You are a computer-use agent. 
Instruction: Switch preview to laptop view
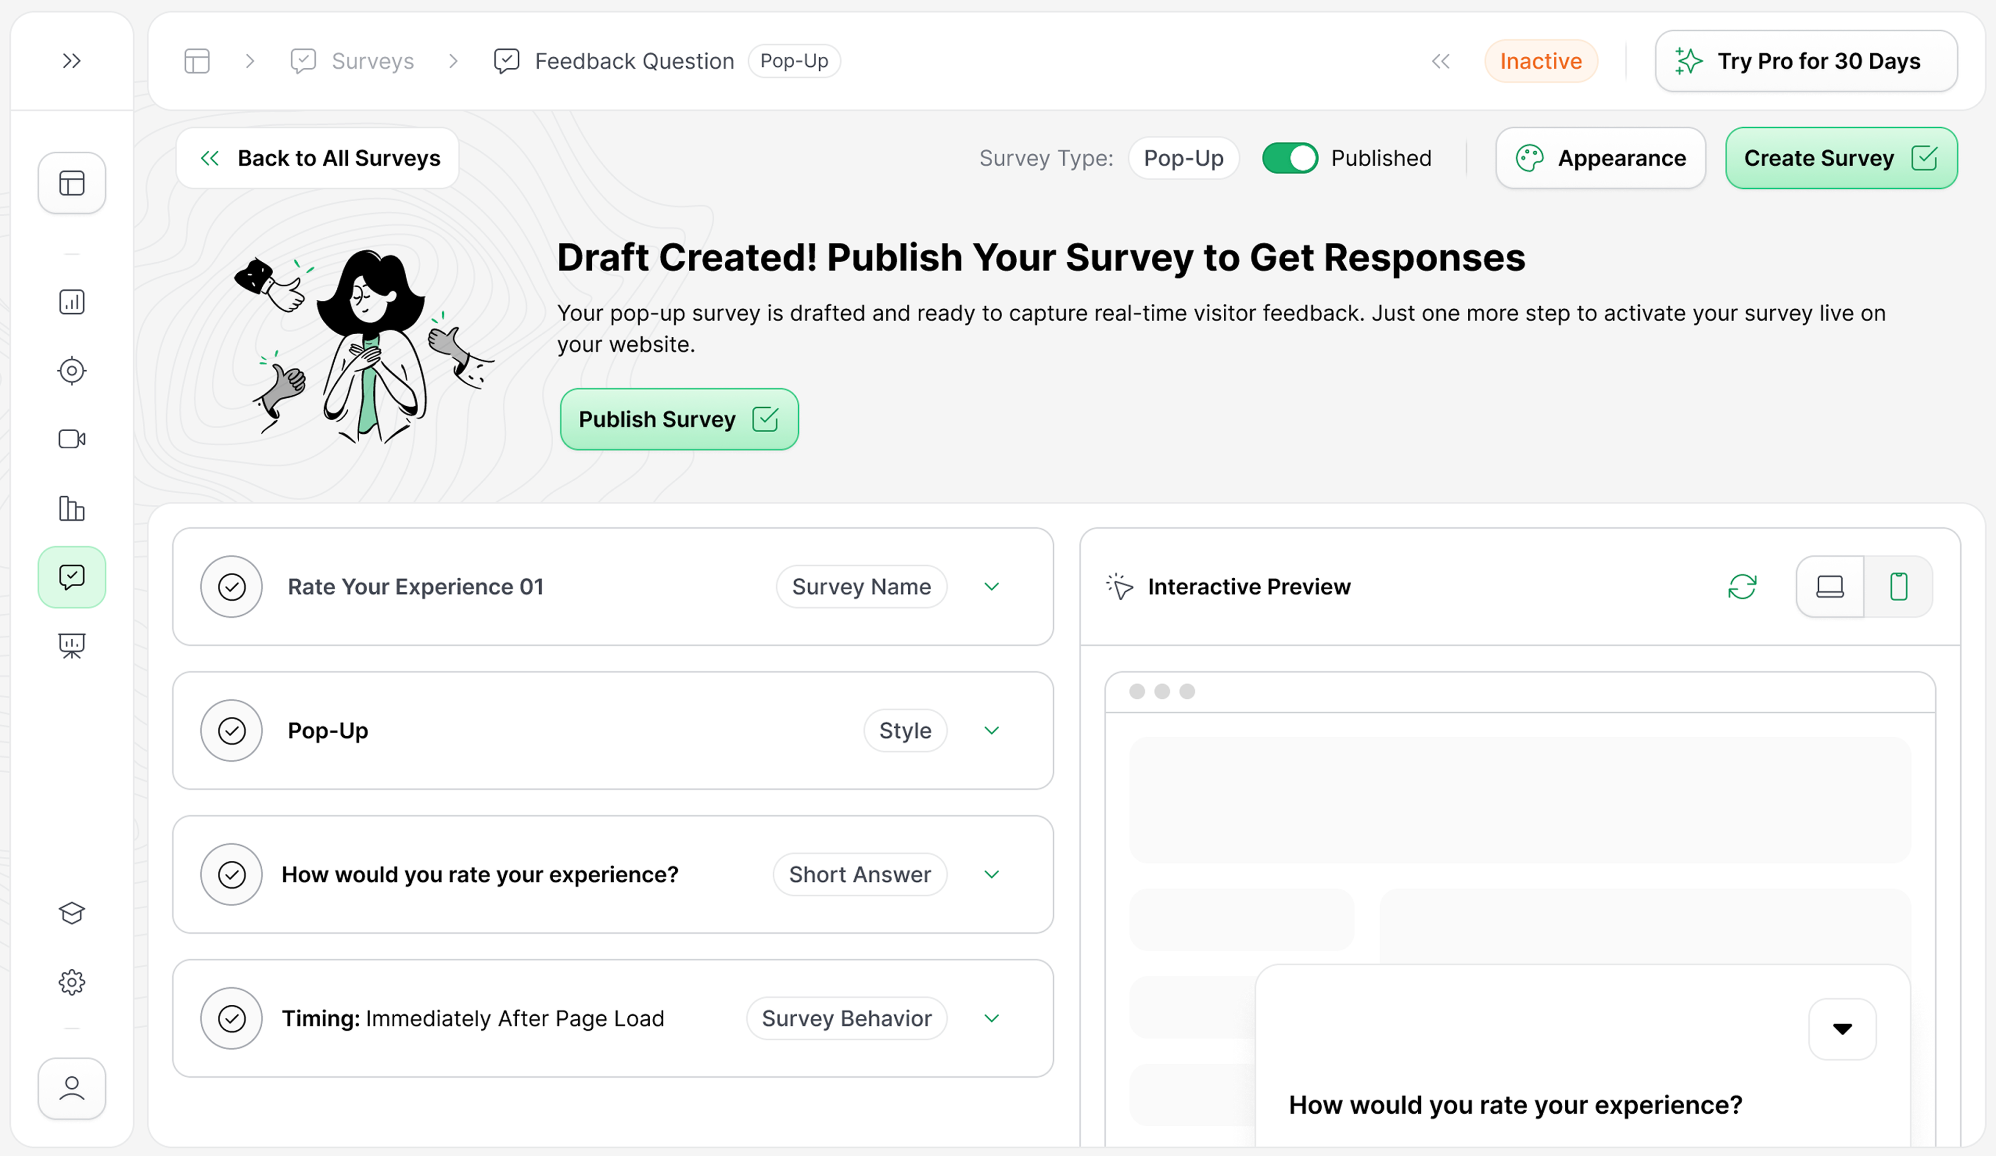point(1830,587)
